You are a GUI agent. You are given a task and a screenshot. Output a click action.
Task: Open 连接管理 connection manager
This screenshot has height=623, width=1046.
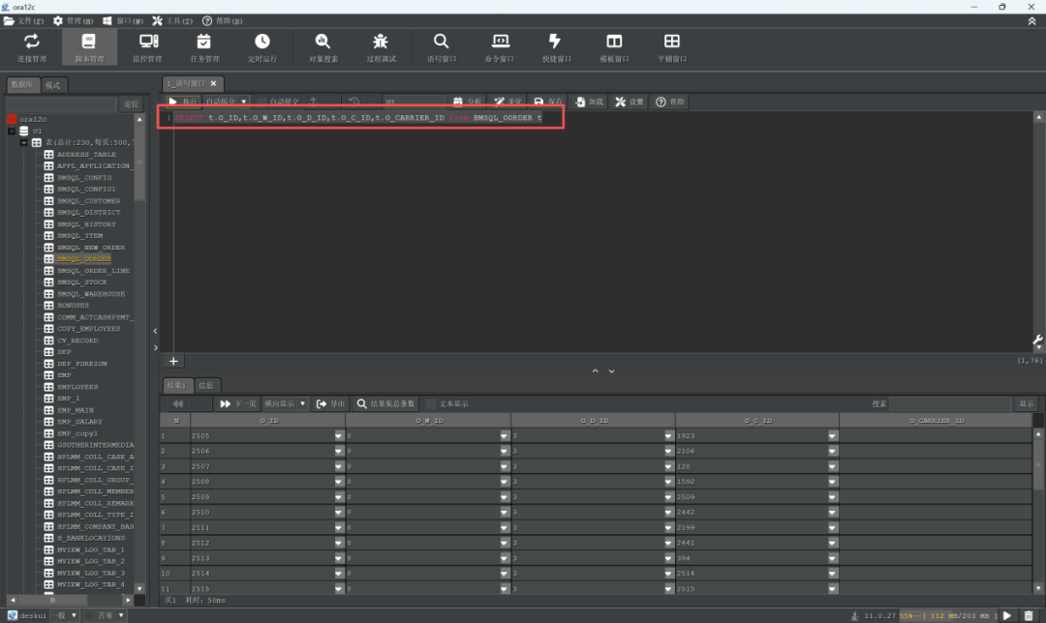click(32, 47)
